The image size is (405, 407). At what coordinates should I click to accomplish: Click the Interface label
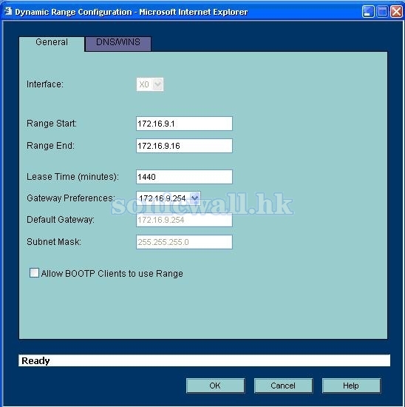point(45,84)
